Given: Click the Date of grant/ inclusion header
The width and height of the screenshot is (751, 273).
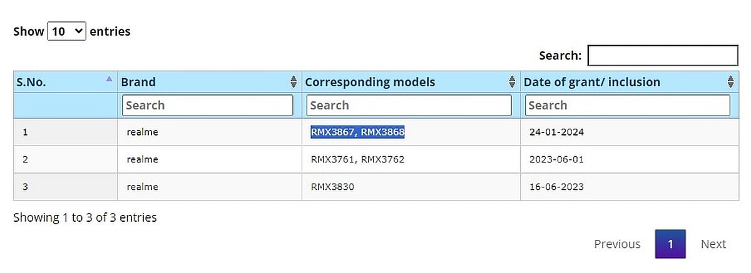Looking at the screenshot, I should (x=591, y=82).
